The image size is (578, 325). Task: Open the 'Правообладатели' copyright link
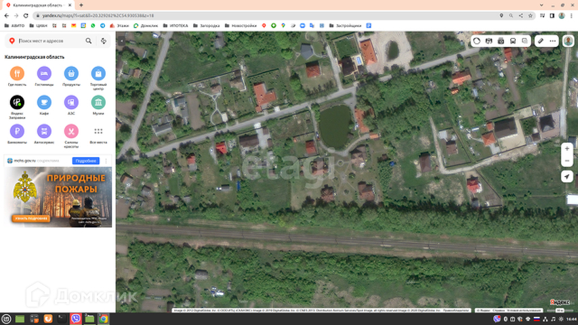(x=456, y=310)
